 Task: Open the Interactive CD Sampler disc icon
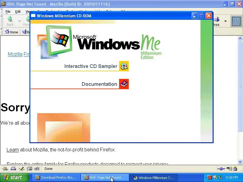[124, 66]
